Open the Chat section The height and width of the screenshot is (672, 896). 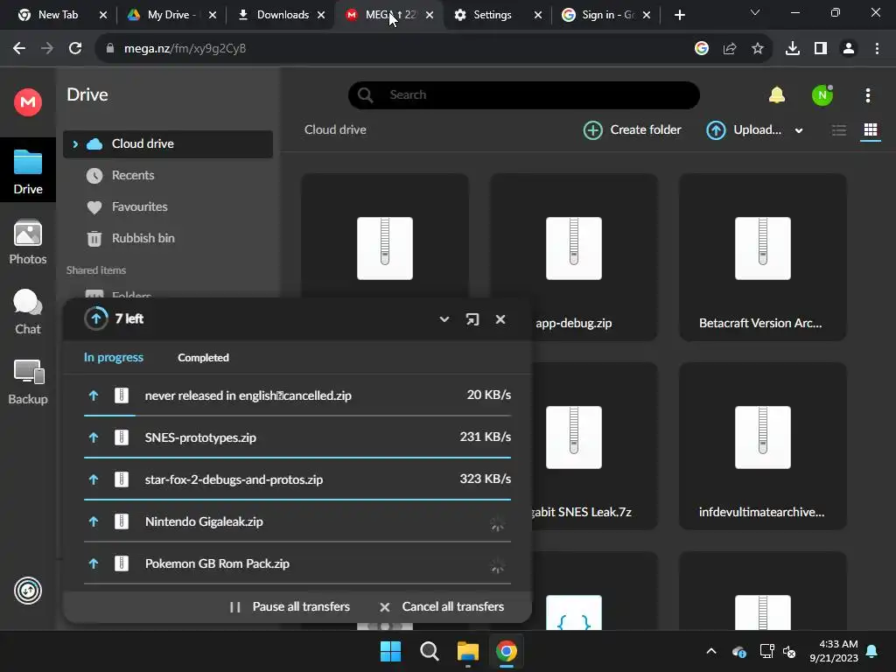tap(27, 312)
